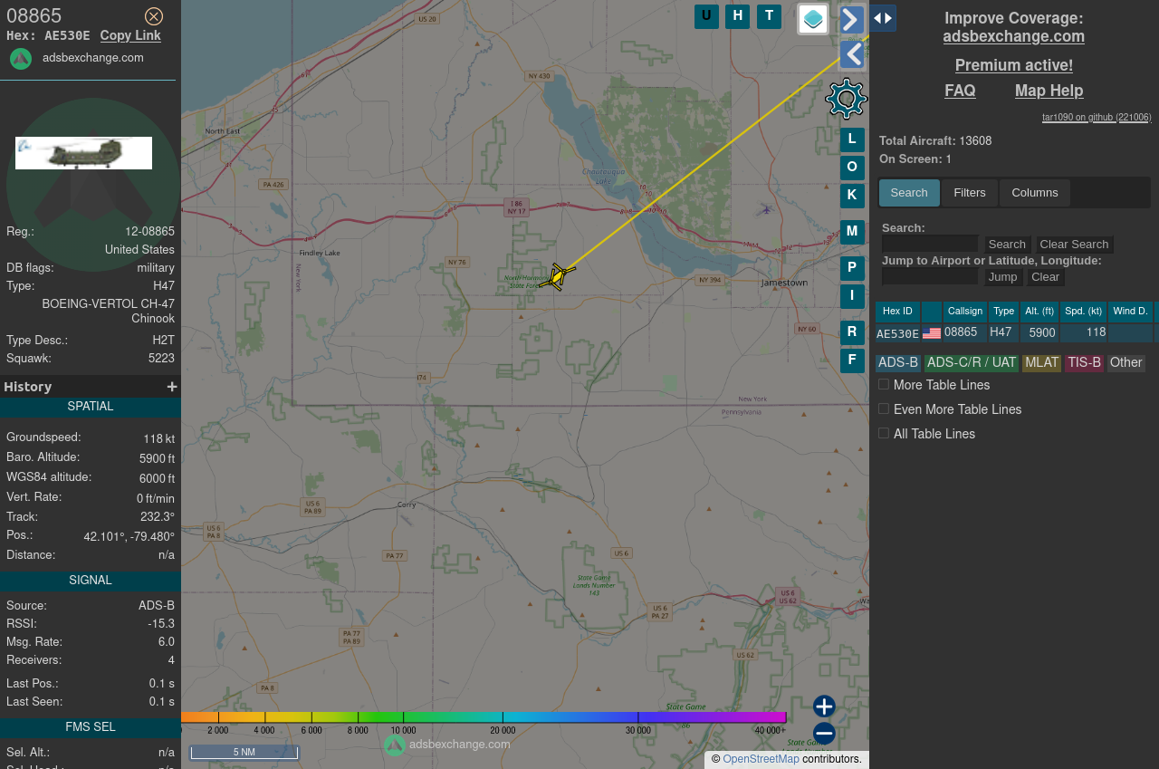1159x769 pixels.
Task: Click the altitude color scale bar
Action: click(484, 717)
